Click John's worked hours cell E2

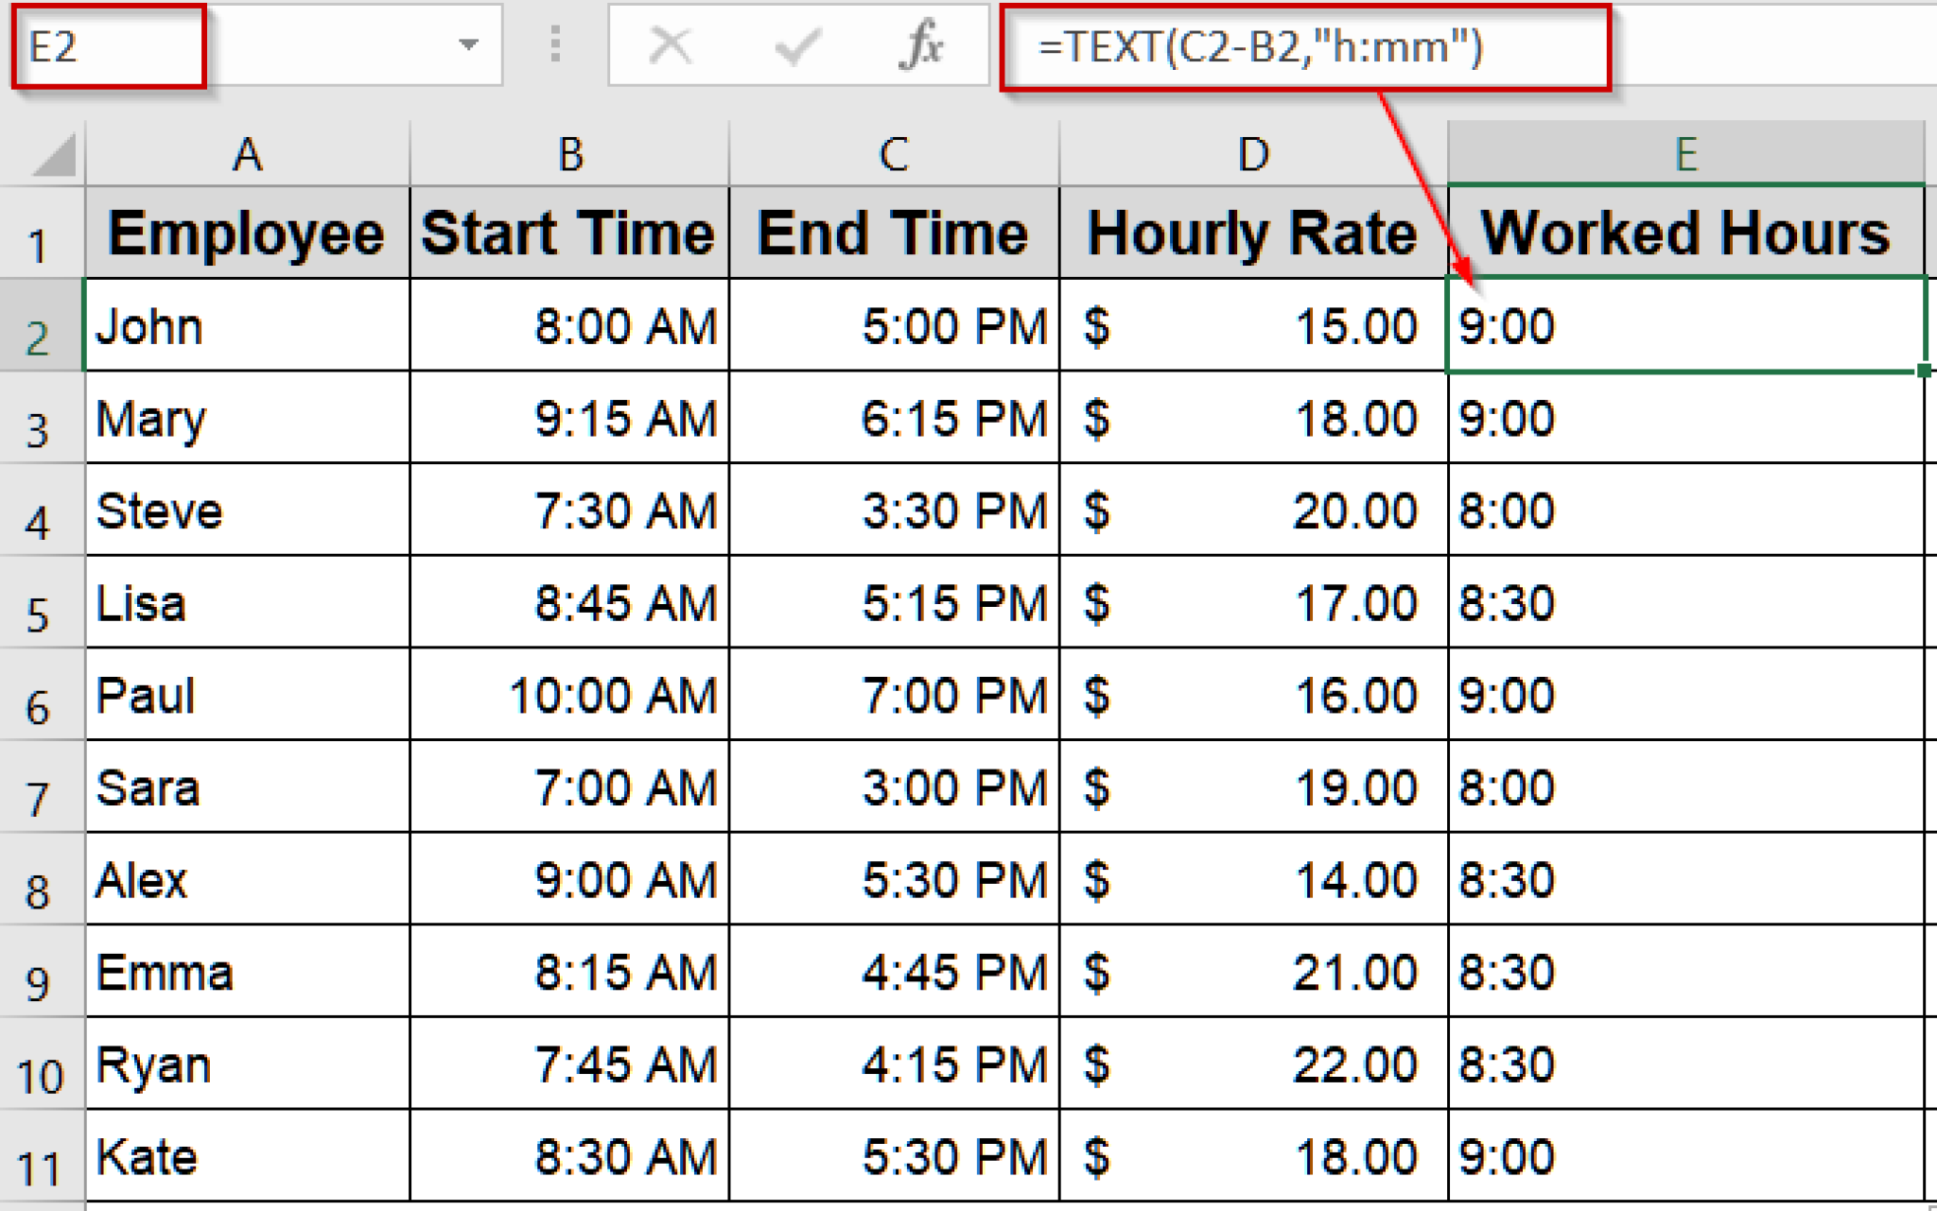[1686, 325]
